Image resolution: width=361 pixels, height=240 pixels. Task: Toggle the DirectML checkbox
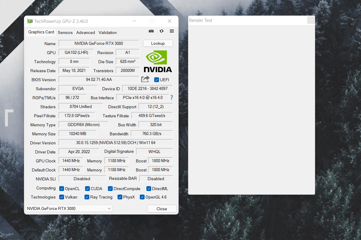point(149,189)
